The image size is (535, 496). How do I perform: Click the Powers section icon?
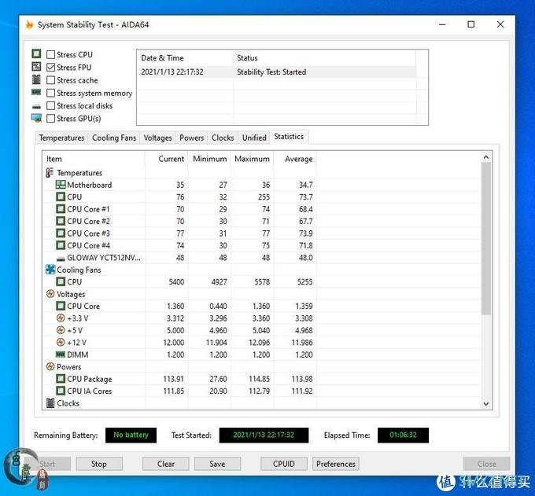pos(50,366)
